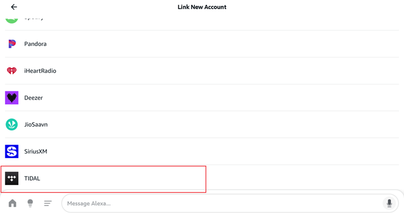Select iHeartRadio from the service list
The image size is (404, 213).
[x=202, y=71]
